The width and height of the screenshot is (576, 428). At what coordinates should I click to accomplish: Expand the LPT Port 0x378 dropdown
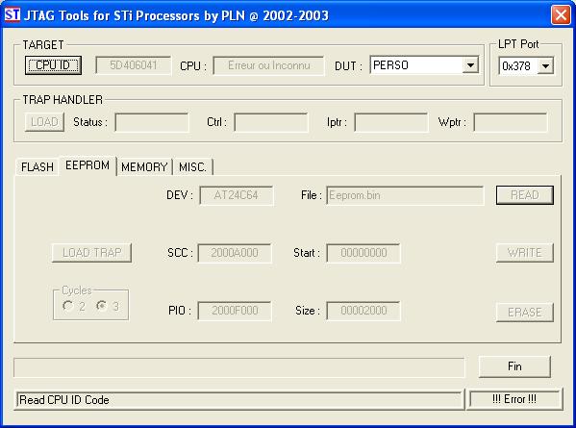[545, 66]
